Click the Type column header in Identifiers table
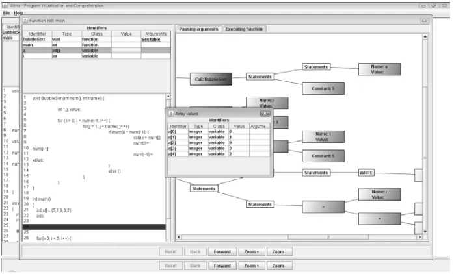454x274 pixels. coord(66,34)
